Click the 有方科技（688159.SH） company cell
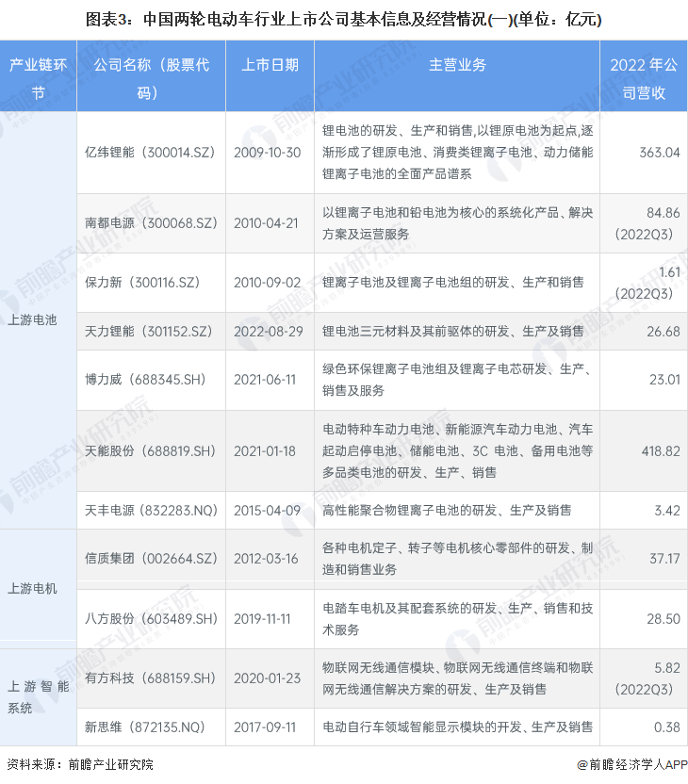Image resolution: width=688 pixels, height=784 pixels. (x=150, y=678)
